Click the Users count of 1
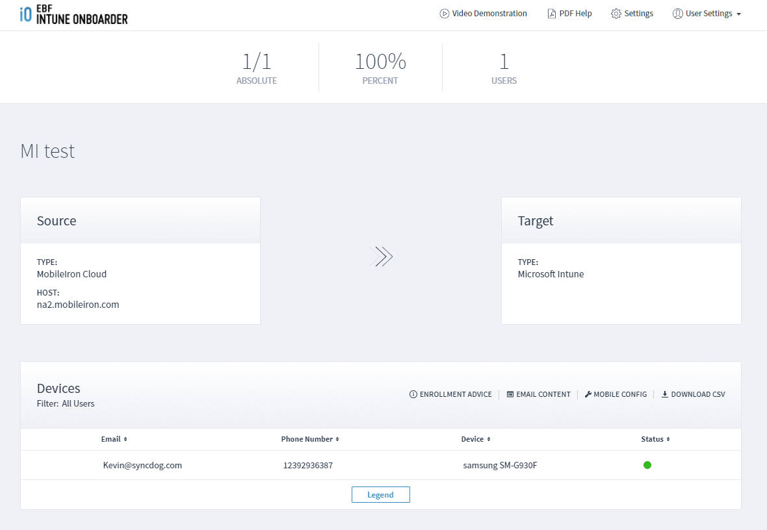 coord(504,68)
